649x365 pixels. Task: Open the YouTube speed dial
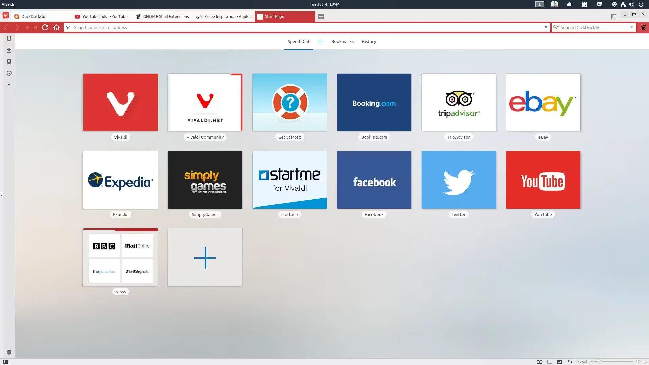543,180
